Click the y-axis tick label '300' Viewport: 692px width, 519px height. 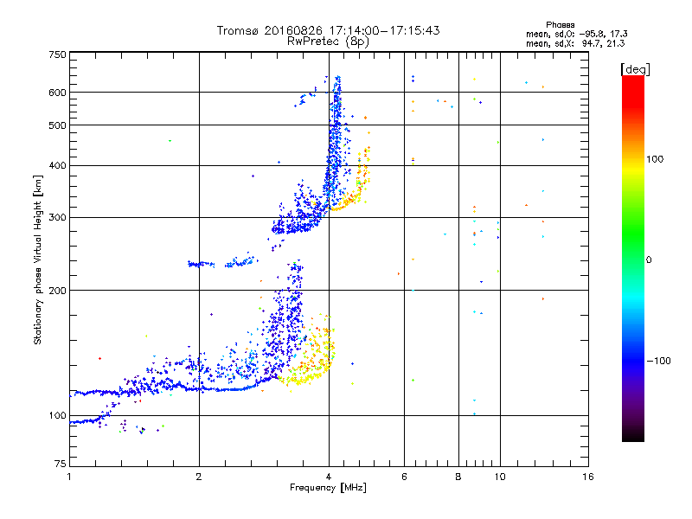57,217
